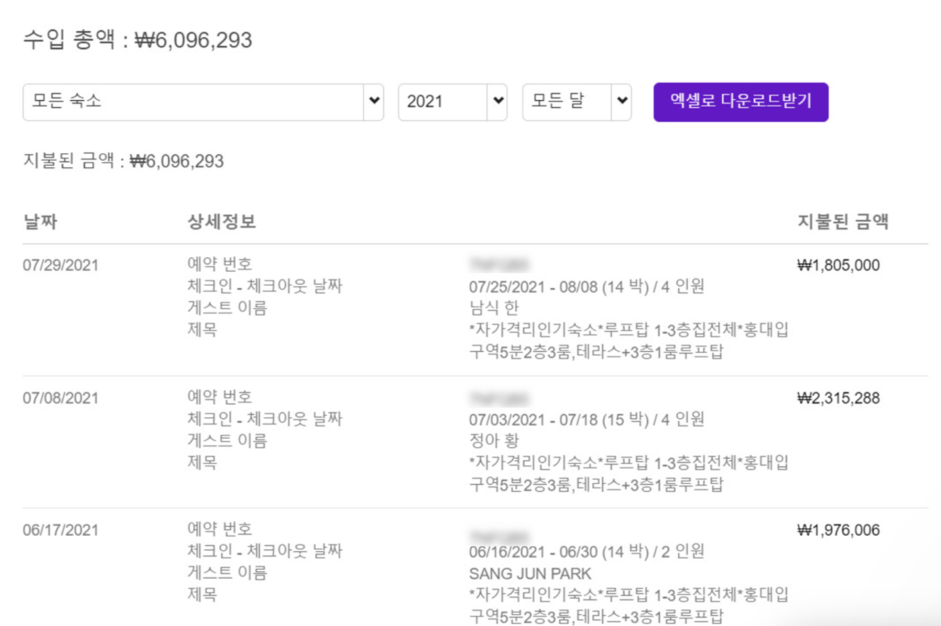Select the date 07/08/2021
The width and height of the screenshot is (941, 626).
(60, 399)
